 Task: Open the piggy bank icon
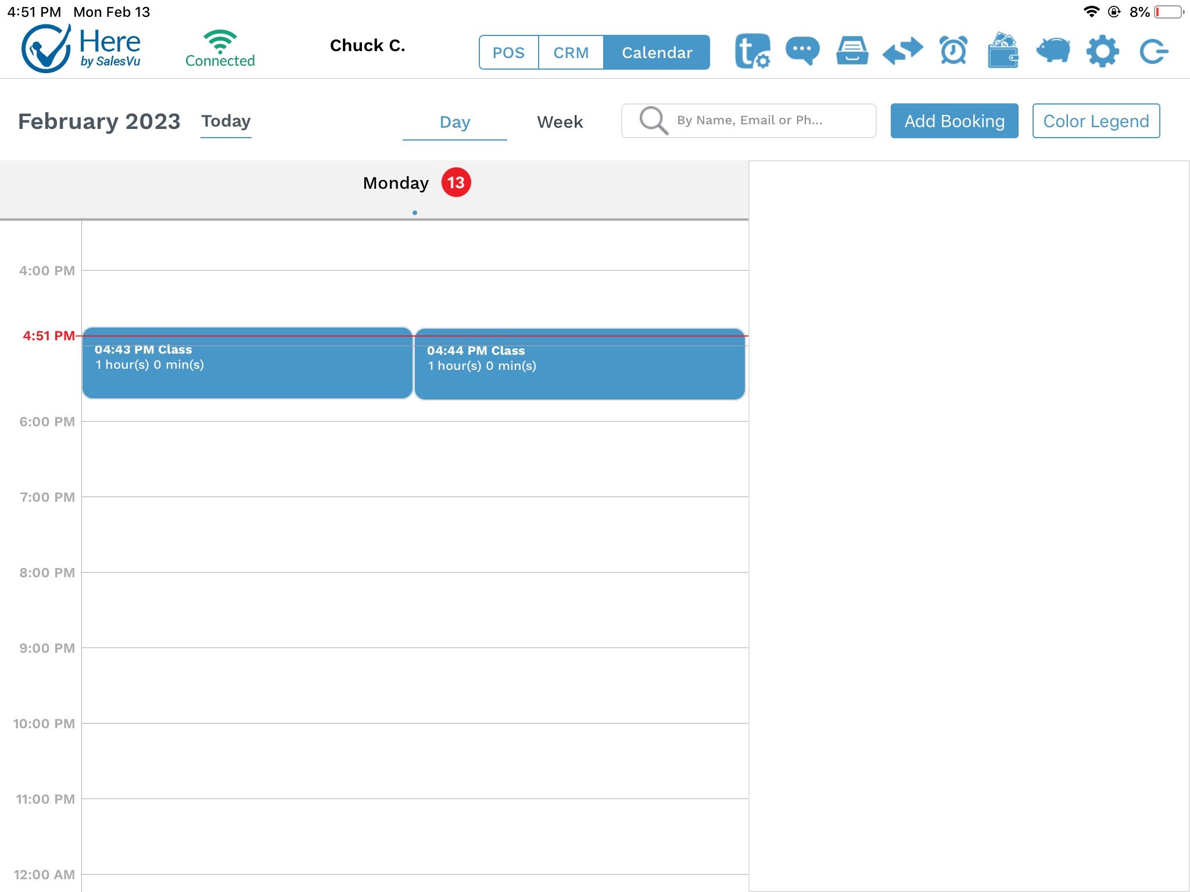(1053, 51)
